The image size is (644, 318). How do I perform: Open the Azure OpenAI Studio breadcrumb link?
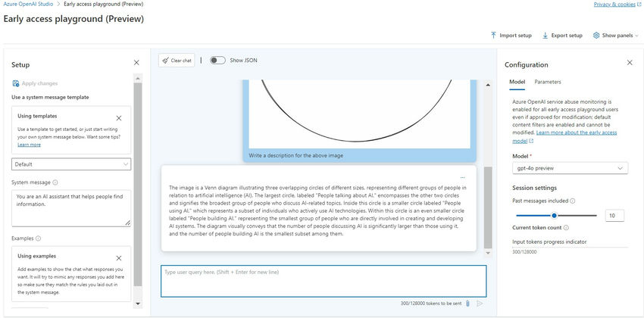click(28, 4)
